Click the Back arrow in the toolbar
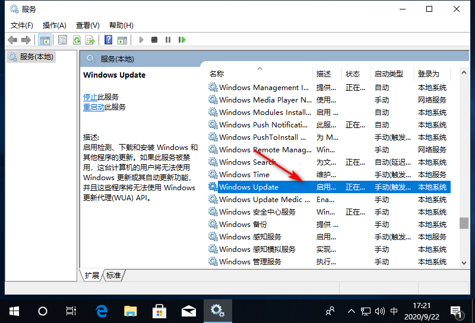 [12, 40]
